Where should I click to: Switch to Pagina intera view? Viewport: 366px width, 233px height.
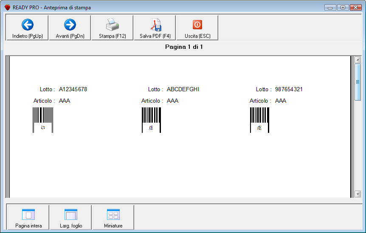pyautogui.click(x=28, y=217)
